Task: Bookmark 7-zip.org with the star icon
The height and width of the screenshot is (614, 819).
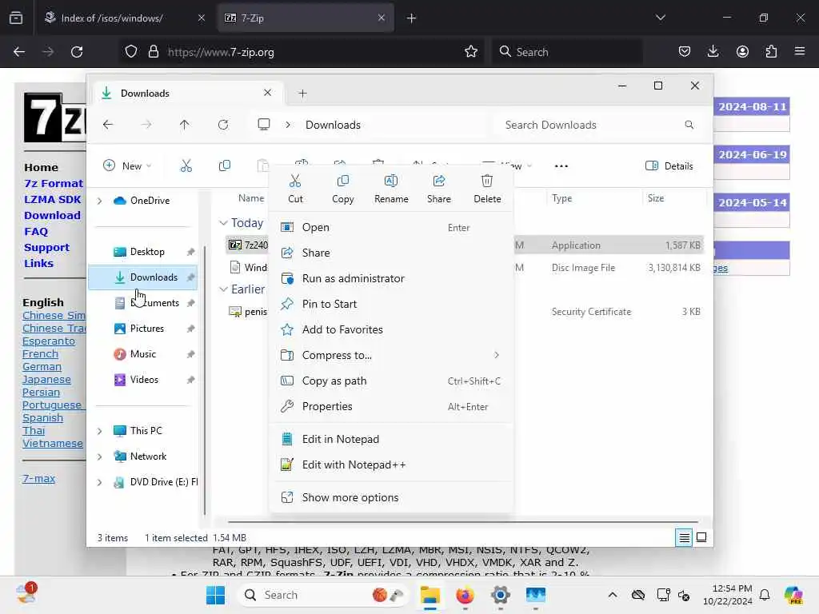Action: click(x=470, y=52)
